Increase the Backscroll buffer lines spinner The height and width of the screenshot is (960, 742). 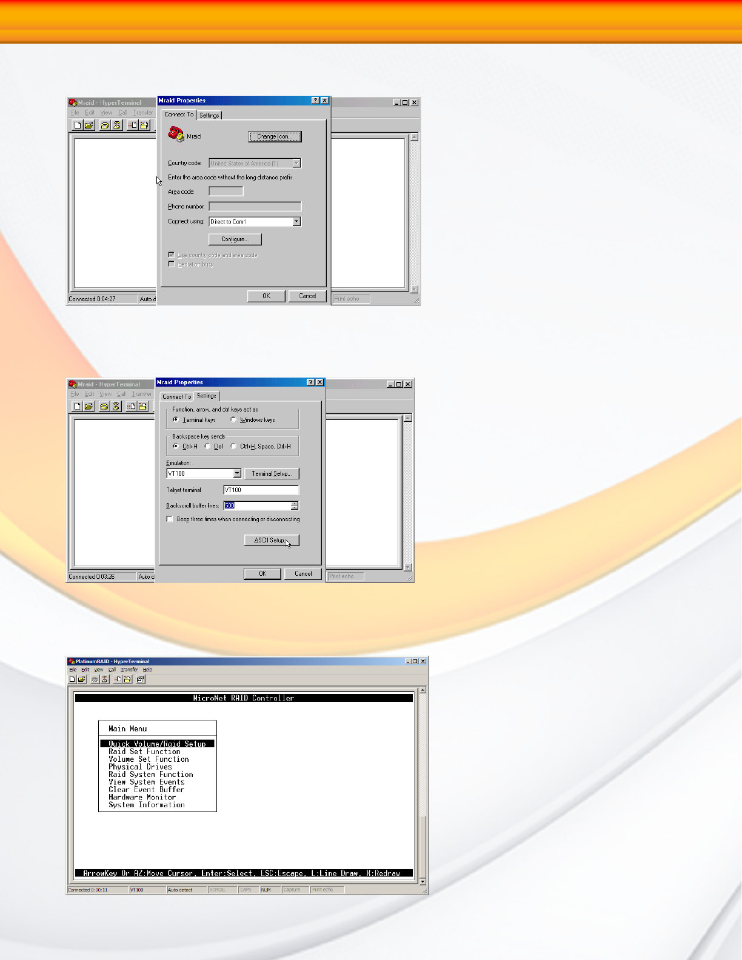tap(295, 504)
